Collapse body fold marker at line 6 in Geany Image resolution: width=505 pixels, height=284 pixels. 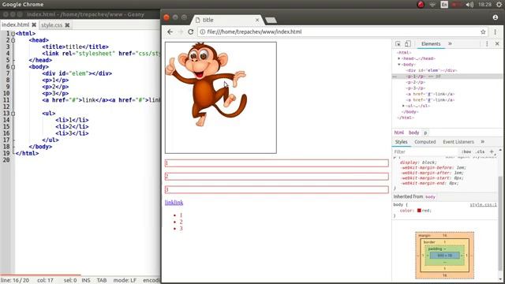point(13,67)
